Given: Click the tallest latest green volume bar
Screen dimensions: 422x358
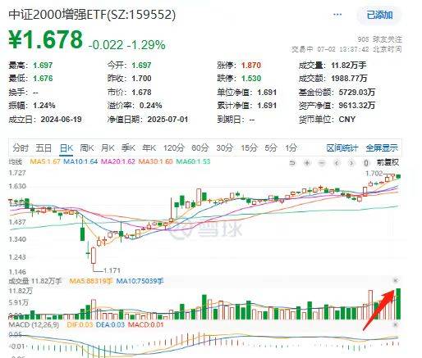Looking at the screenshot, I should click(x=398, y=304).
